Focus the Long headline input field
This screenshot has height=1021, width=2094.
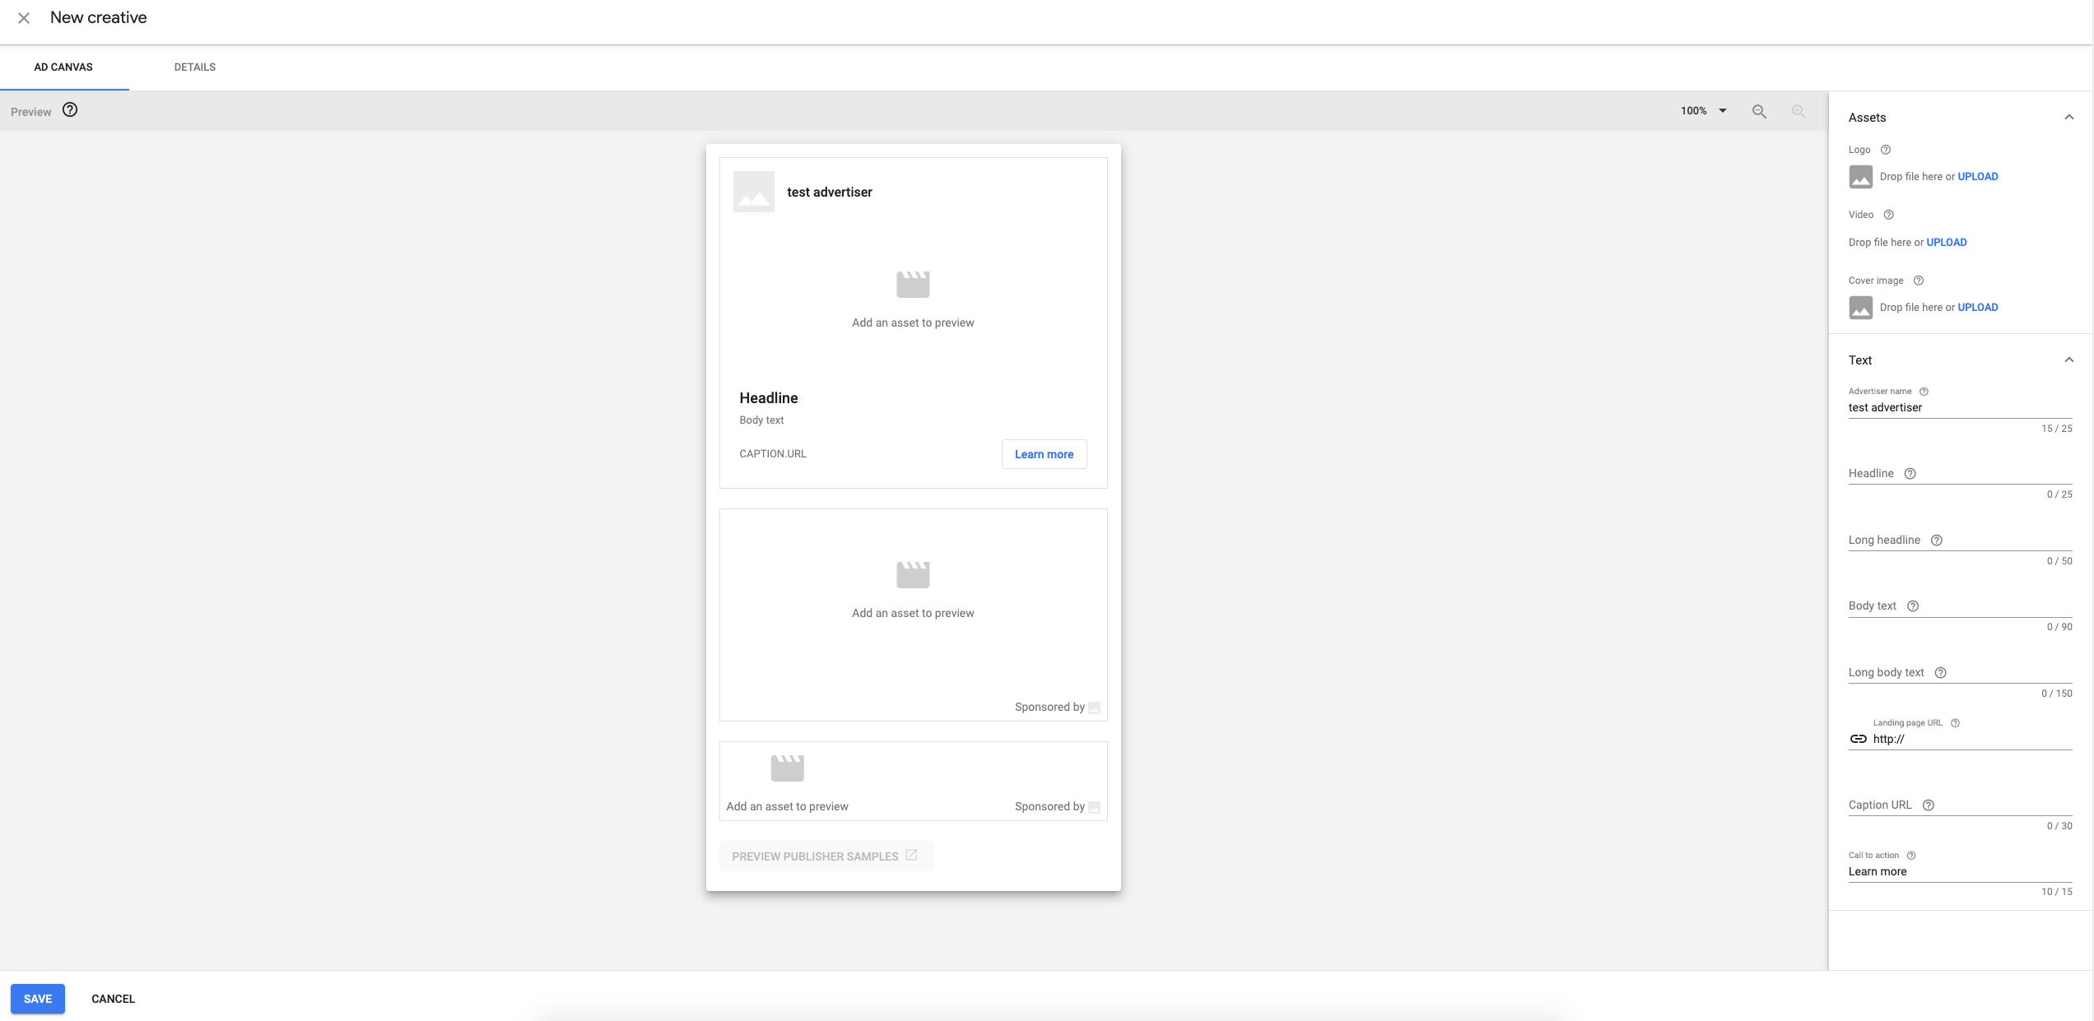(x=1960, y=541)
